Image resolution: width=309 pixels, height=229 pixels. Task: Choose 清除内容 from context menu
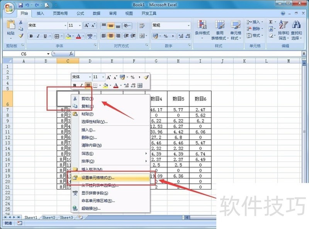coord(110,145)
